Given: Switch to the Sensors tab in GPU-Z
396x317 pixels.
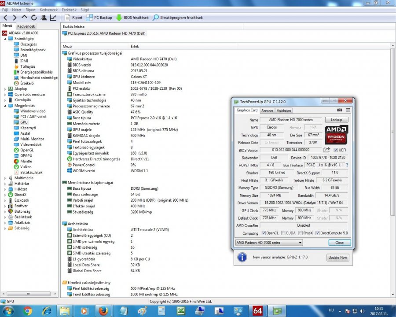Looking at the screenshot, I should pyautogui.click(x=267, y=111).
